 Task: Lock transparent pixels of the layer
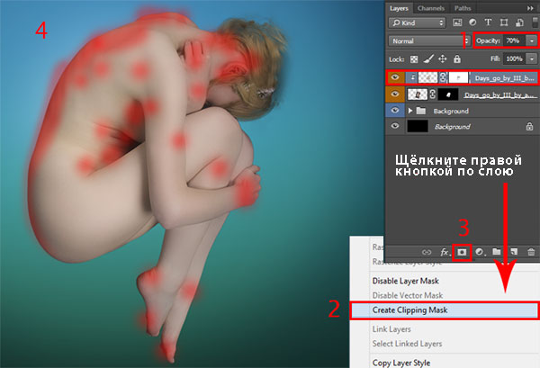(414, 59)
